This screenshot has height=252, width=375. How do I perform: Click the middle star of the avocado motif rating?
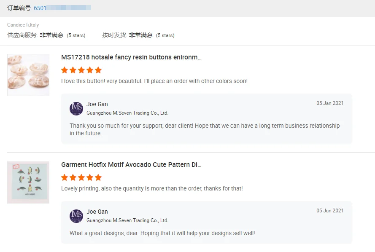[x=81, y=177]
